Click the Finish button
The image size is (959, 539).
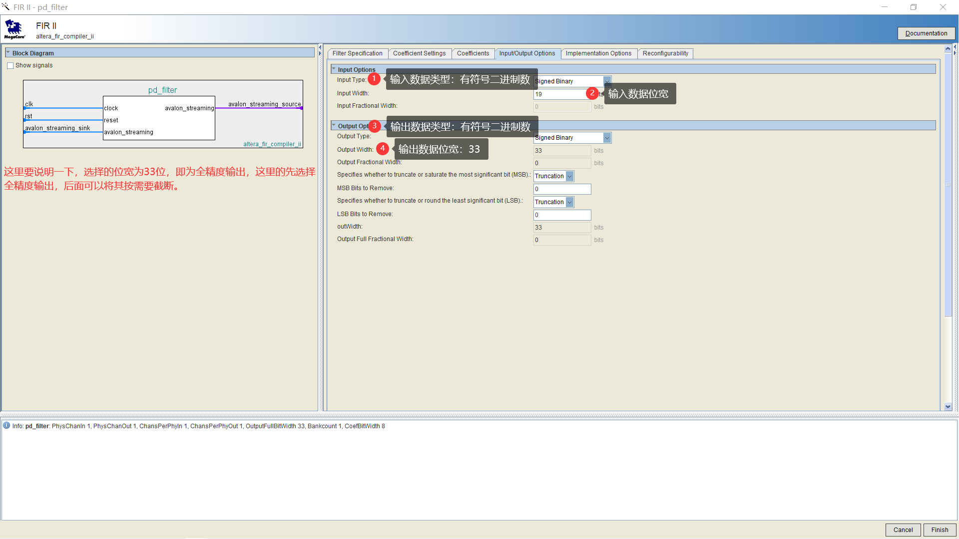coord(940,530)
